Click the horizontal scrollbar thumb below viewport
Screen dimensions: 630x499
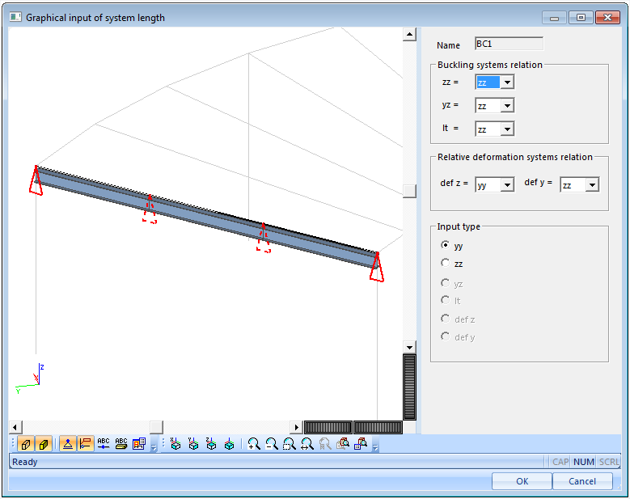(156, 427)
